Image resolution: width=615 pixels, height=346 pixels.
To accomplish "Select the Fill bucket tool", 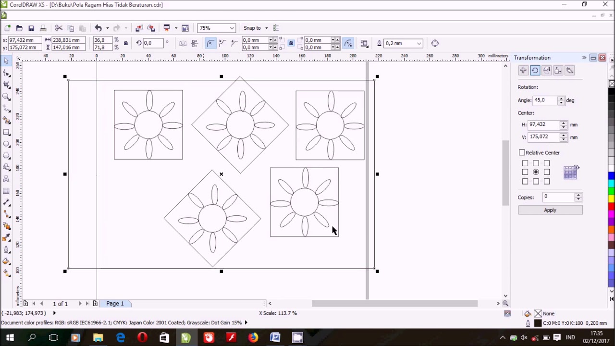I will tap(6, 261).
